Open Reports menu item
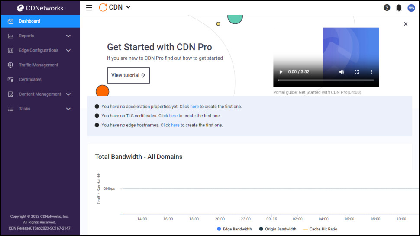 click(x=40, y=36)
